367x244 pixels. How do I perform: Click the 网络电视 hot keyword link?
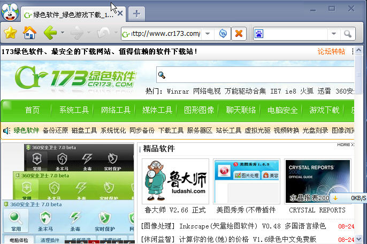click(207, 91)
